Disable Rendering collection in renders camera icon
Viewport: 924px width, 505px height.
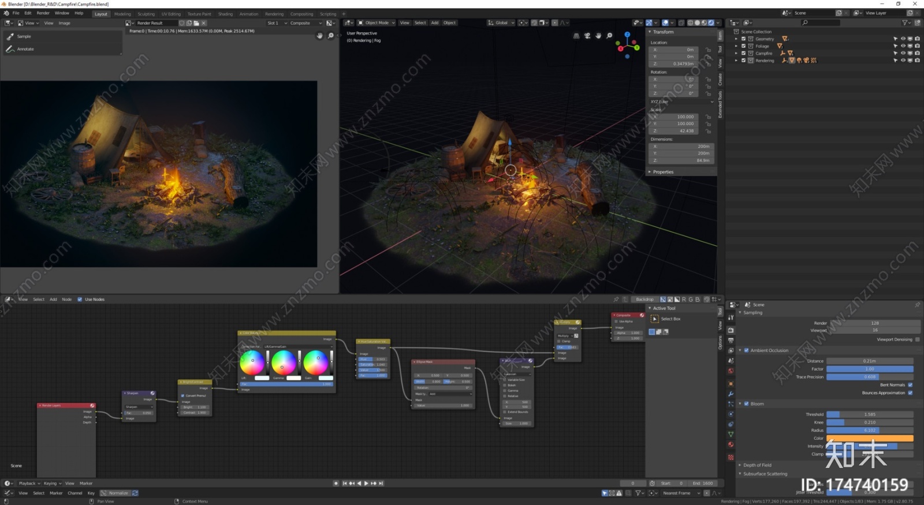pyautogui.click(x=917, y=61)
